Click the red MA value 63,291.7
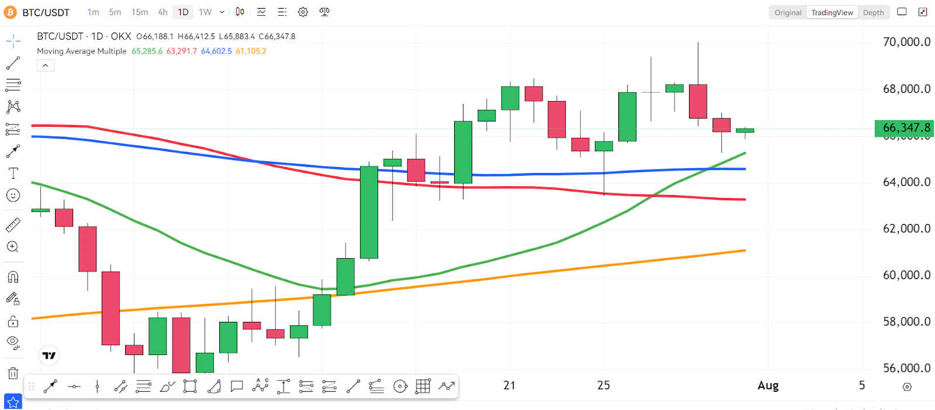935x410 pixels. [x=182, y=51]
